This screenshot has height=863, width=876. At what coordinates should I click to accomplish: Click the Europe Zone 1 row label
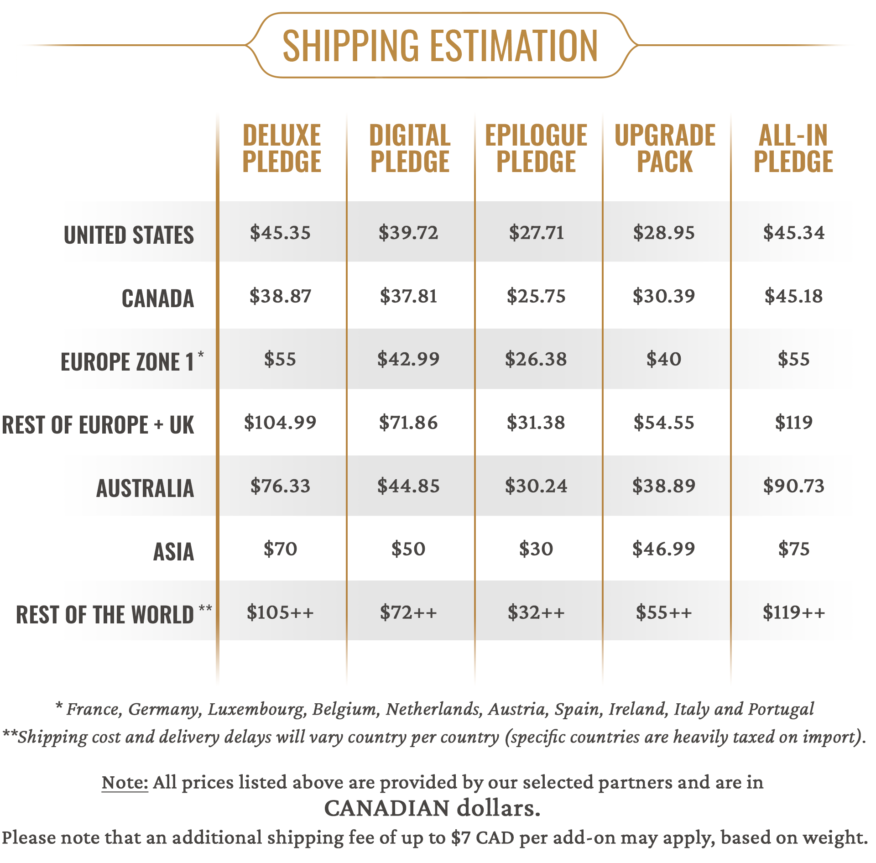[132, 361]
